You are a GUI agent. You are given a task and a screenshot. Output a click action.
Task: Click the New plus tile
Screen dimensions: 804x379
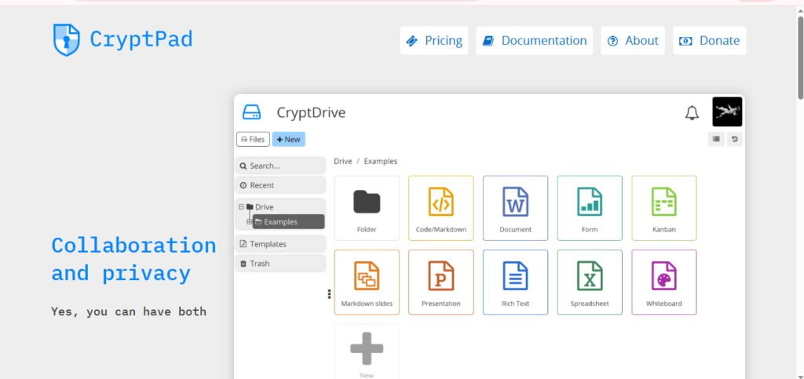coord(367,352)
